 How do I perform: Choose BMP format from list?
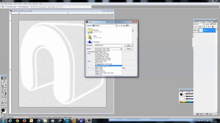tap(109, 52)
